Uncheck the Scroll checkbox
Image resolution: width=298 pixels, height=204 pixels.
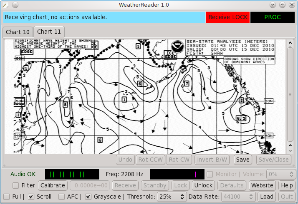point(31,197)
